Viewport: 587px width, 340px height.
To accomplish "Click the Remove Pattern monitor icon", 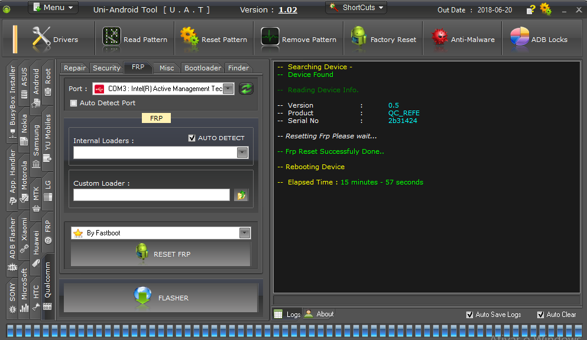I will coord(270,37).
